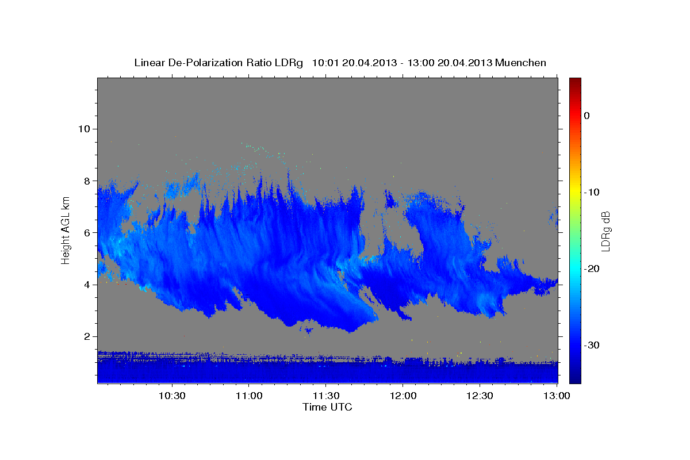The image size is (690, 460).
Task: Select the '12:30' time axis label
Action: point(480,396)
